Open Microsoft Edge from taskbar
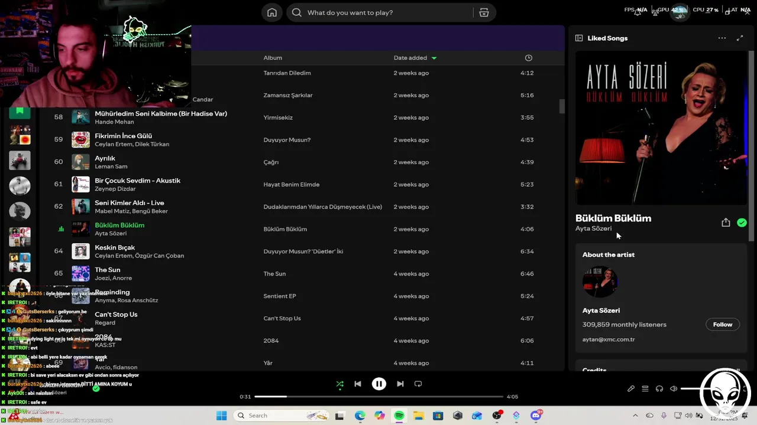757x425 pixels. (x=360, y=416)
